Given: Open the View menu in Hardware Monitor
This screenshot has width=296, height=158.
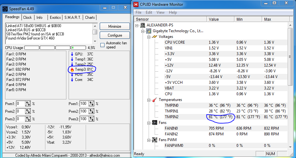Looking at the screenshot, I should point(160,12).
